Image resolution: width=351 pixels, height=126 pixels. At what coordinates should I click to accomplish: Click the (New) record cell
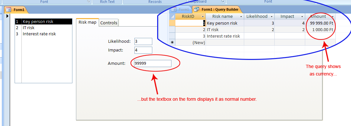tap(190, 42)
